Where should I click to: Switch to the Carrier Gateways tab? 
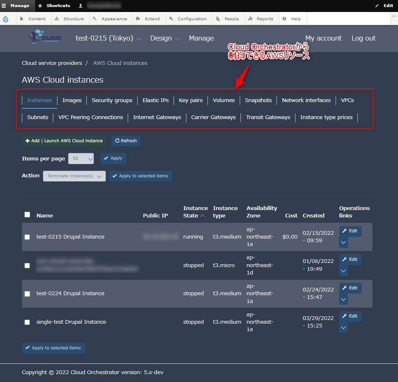tap(214, 117)
